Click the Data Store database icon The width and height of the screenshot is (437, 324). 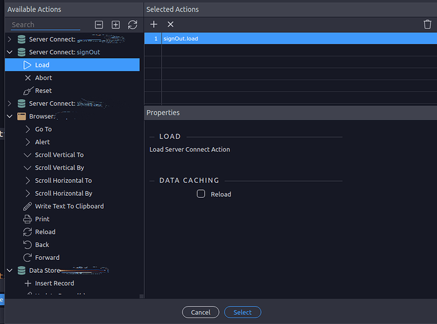point(21,270)
